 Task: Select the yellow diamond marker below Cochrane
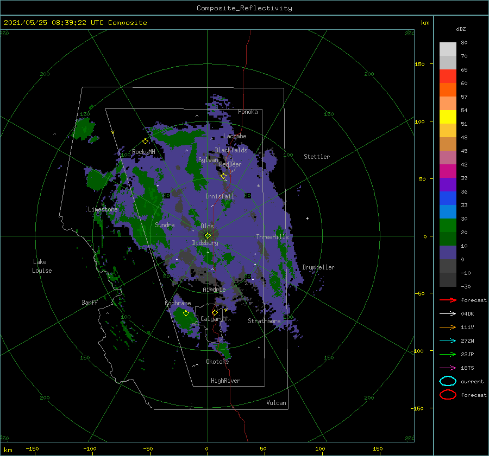[x=186, y=313]
